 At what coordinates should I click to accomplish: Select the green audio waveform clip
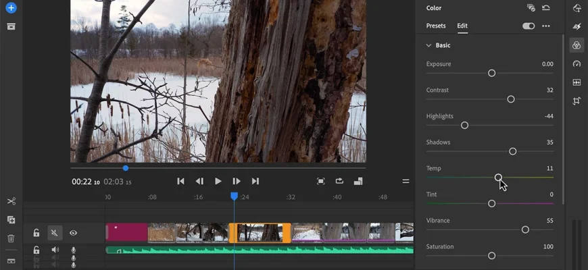tap(260, 250)
